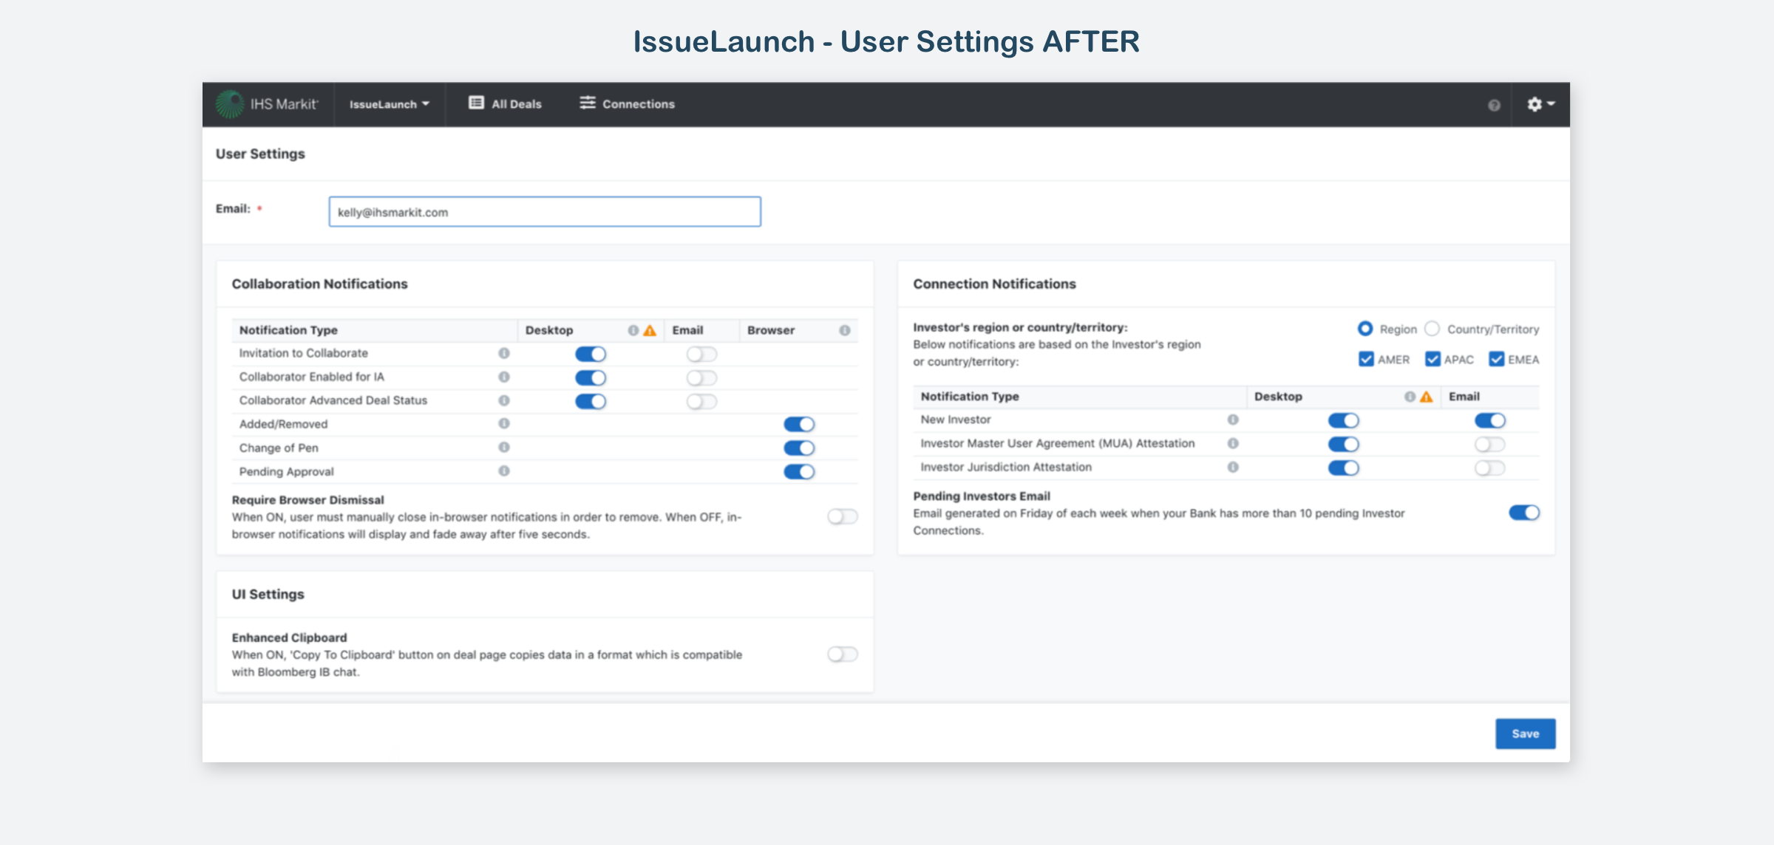Viewport: 1774px width, 845px height.
Task: Toggle Browser notification for Pending Approval
Action: [799, 472]
